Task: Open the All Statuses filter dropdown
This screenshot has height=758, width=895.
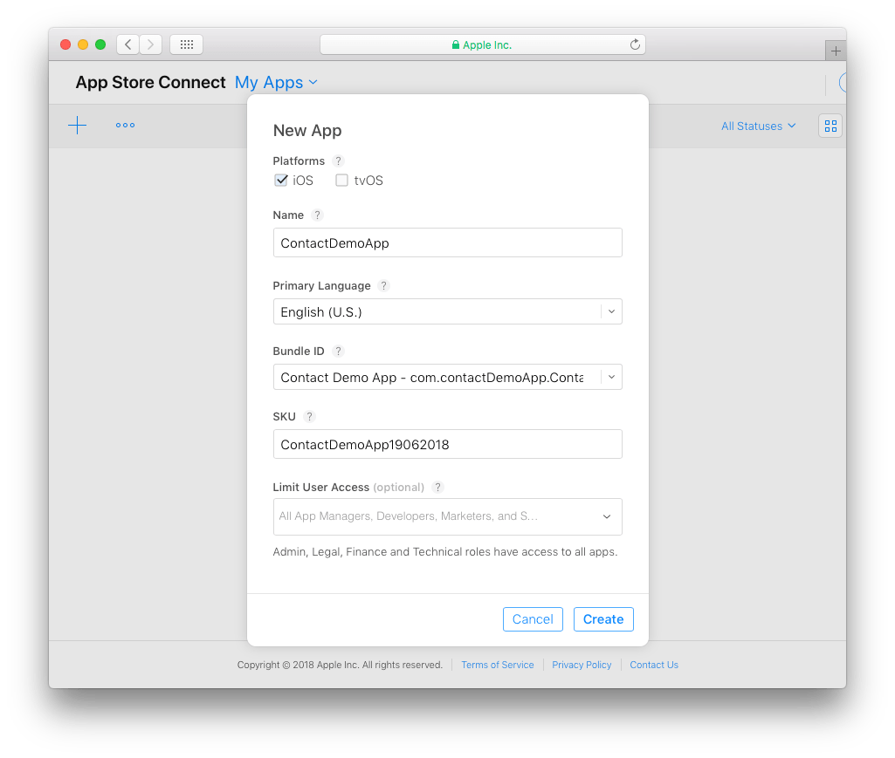Action: tap(756, 126)
